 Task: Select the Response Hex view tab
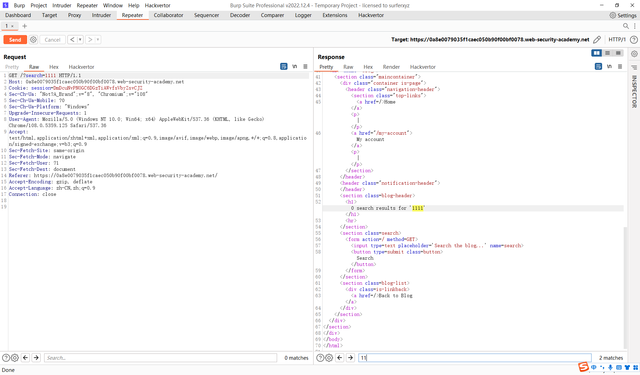[x=368, y=67]
